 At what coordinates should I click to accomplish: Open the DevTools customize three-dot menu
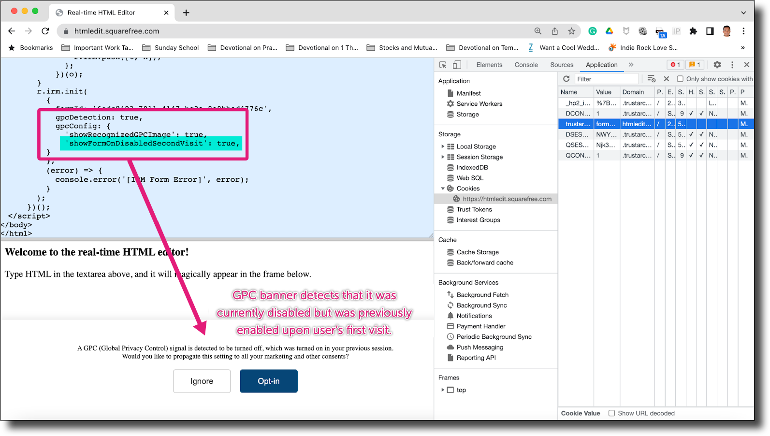tap(732, 65)
